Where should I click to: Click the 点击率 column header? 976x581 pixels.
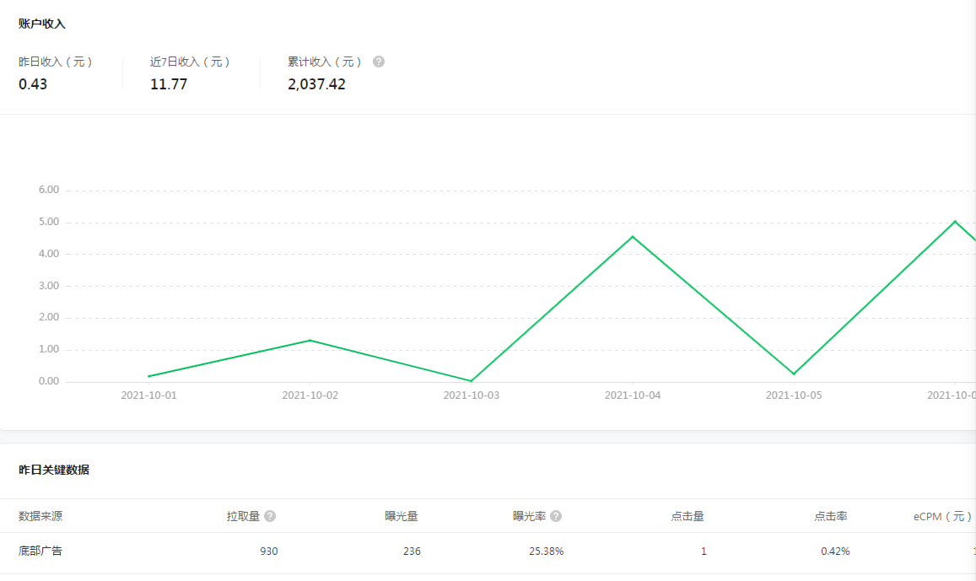tap(830, 516)
